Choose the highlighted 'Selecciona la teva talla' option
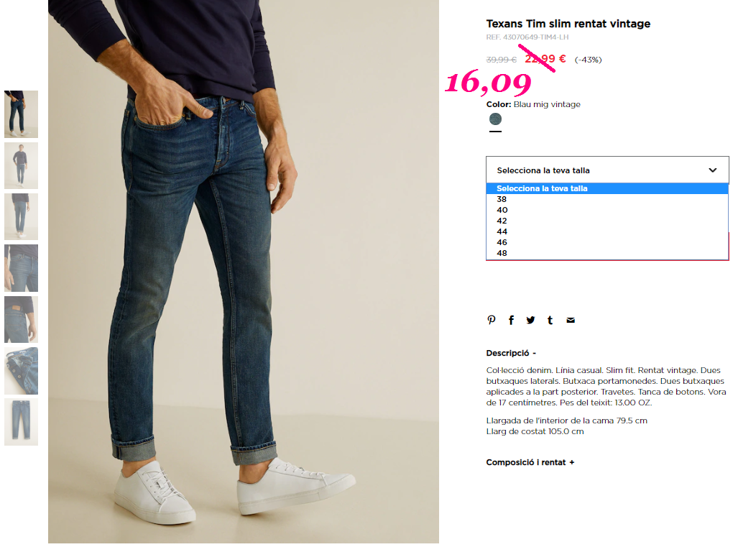The width and height of the screenshot is (733, 547). click(607, 188)
